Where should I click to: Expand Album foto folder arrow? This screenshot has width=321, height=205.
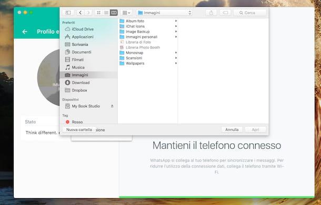click(x=176, y=21)
